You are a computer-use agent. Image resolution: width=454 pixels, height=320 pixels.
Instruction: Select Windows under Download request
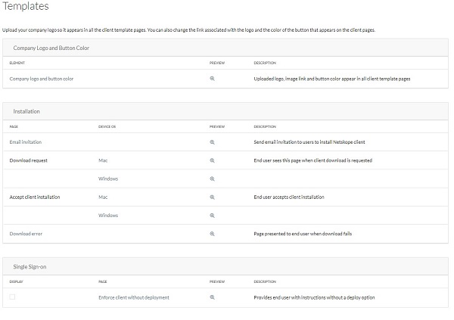[x=108, y=179]
